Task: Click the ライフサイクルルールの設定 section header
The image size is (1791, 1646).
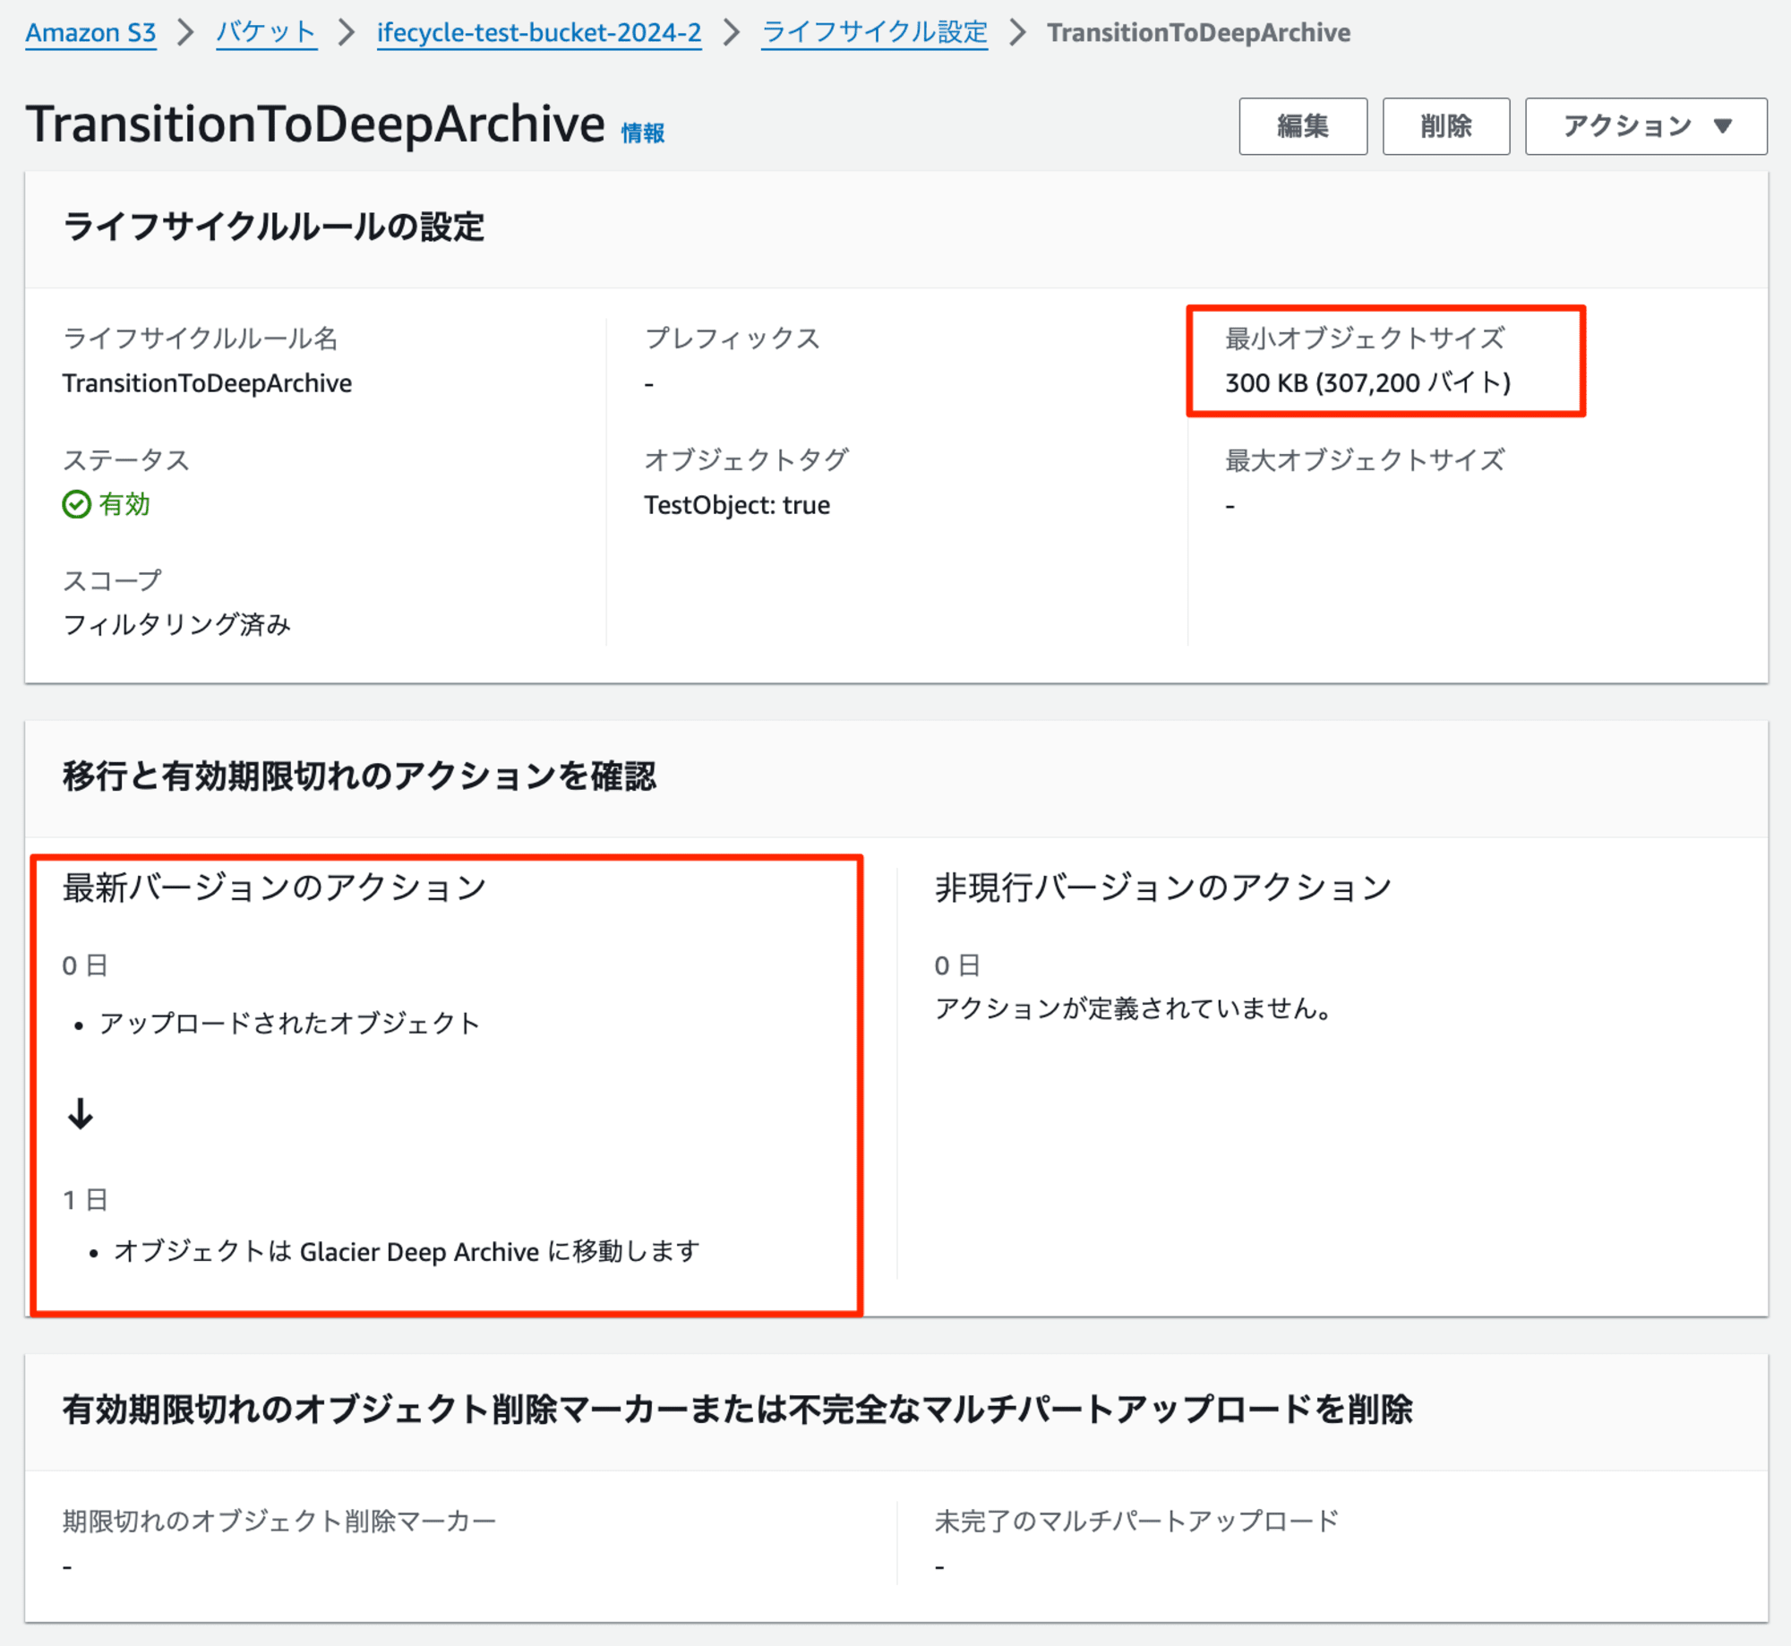Action: pos(274,227)
